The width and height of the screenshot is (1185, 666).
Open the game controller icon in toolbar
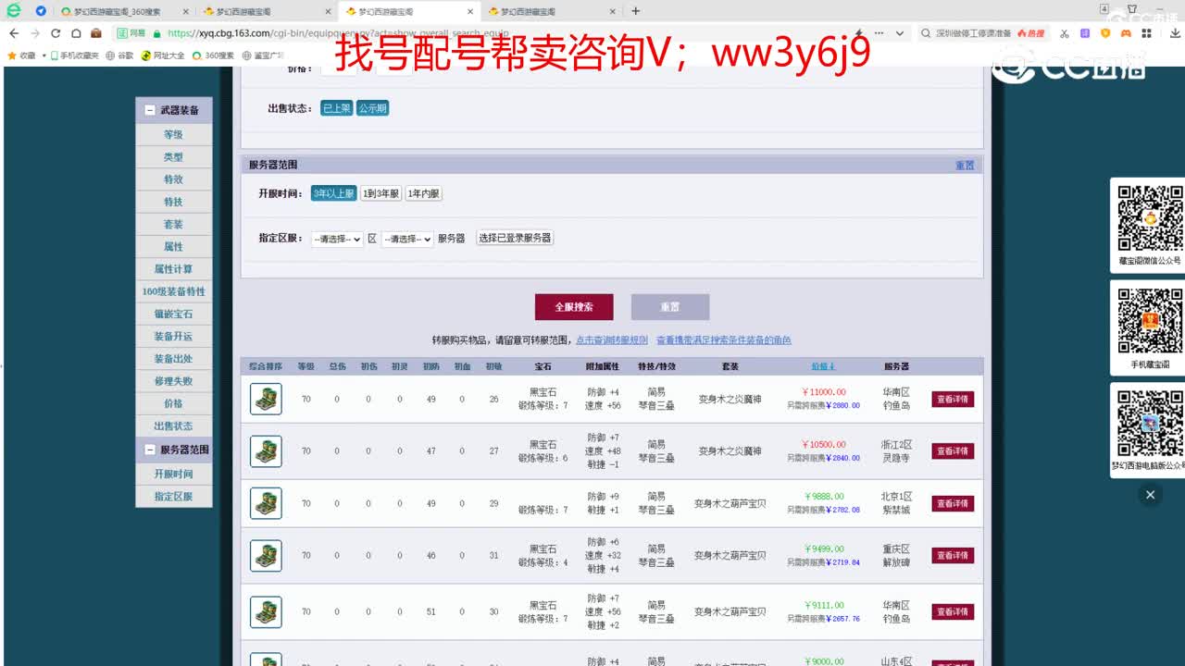tap(1127, 33)
